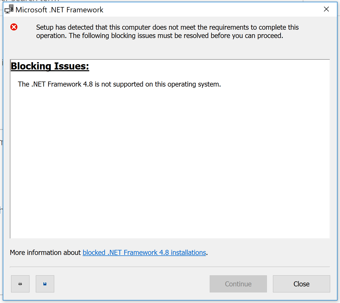Click the separator line above the buttons
Image resolution: width=340 pixels, height=303 pixels.
(x=170, y=267)
